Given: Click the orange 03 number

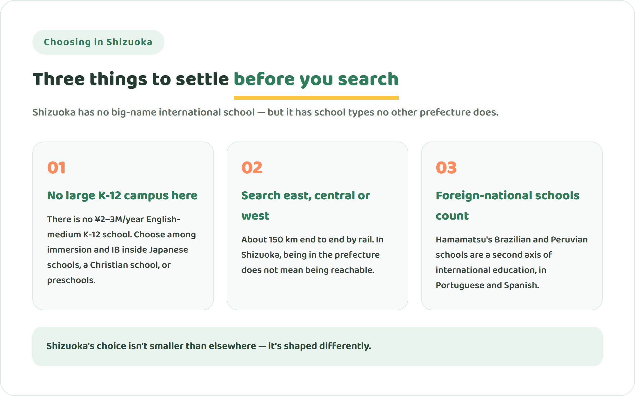Looking at the screenshot, I should (446, 168).
